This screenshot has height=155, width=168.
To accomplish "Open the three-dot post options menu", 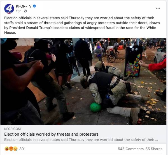I will [158, 8].
